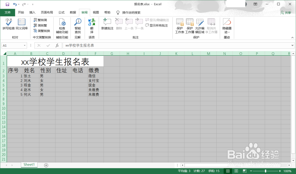Screen dimensions: 296x174
Task: Switch to Page Break Preview
Action: pos(244,171)
